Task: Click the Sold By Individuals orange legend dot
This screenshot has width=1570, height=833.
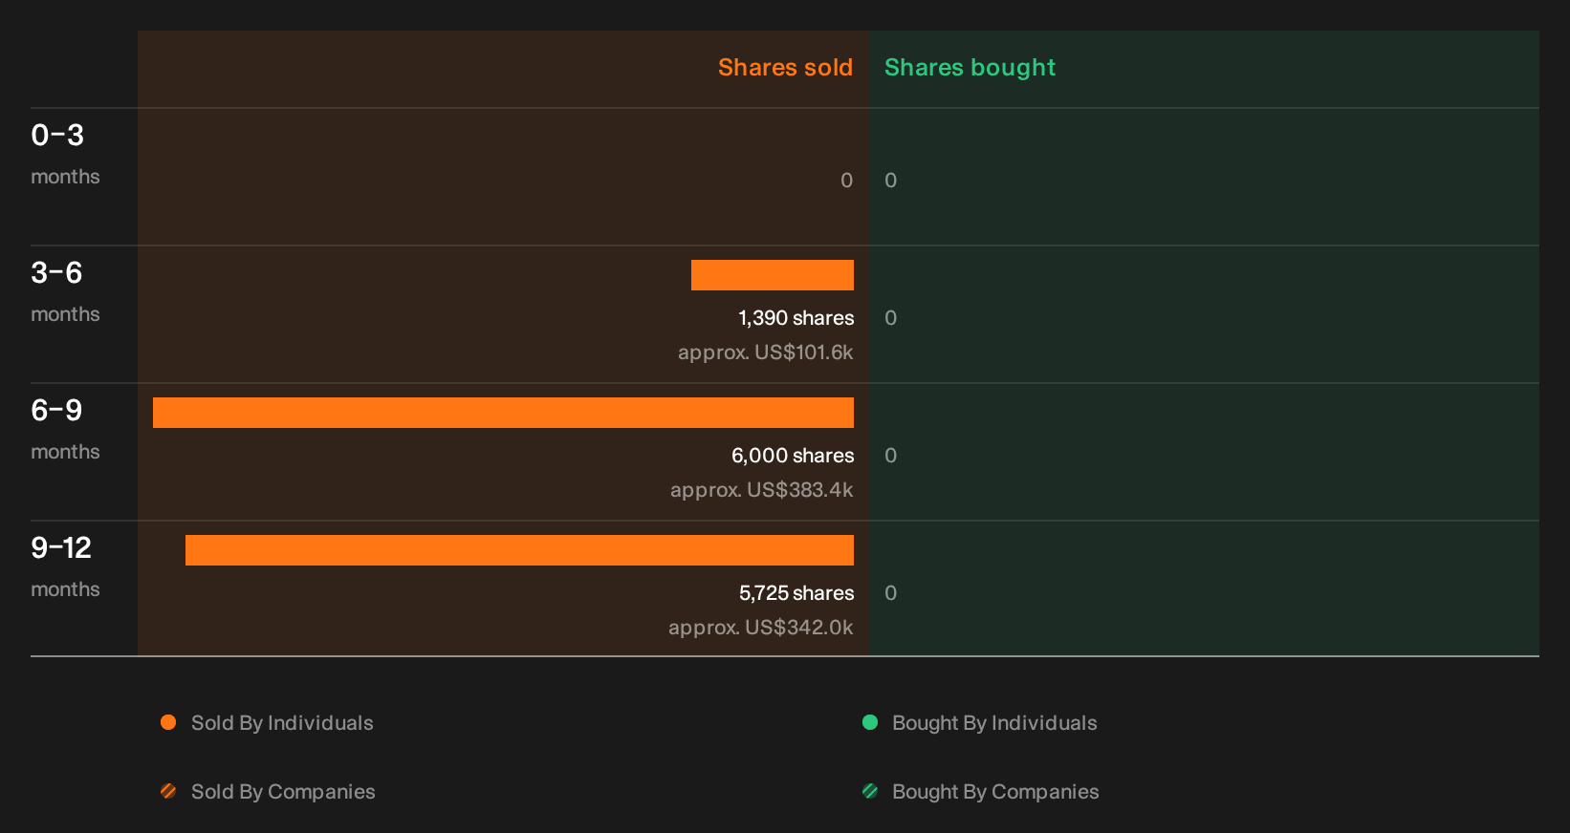Action: click(x=168, y=722)
